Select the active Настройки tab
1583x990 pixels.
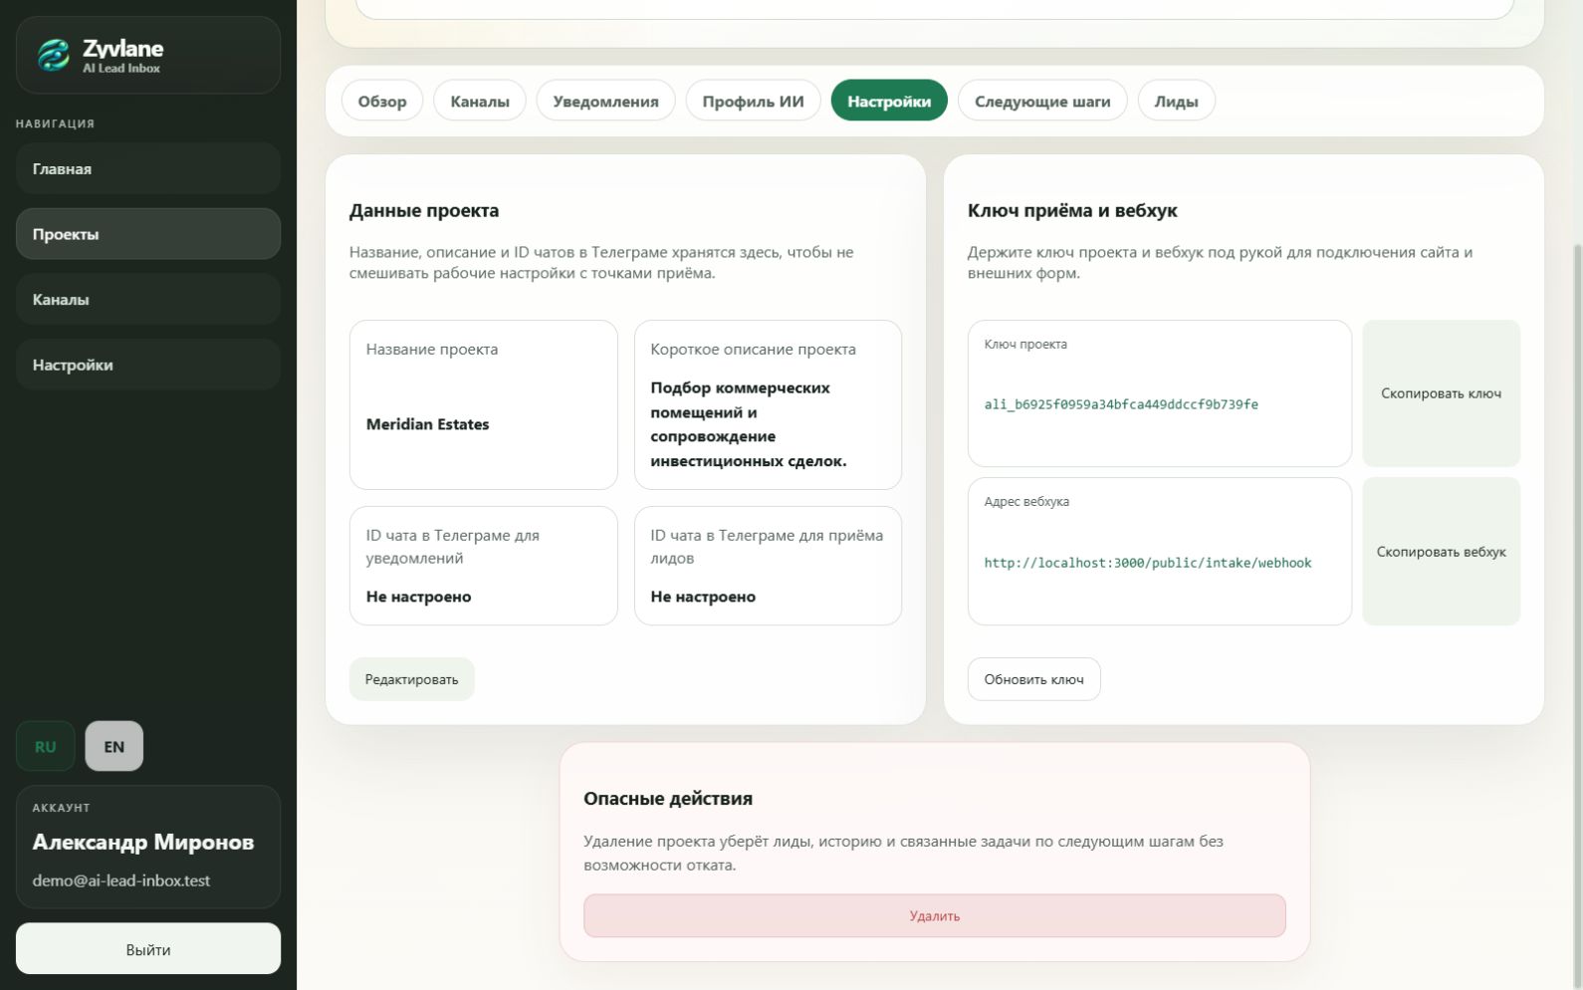(889, 101)
